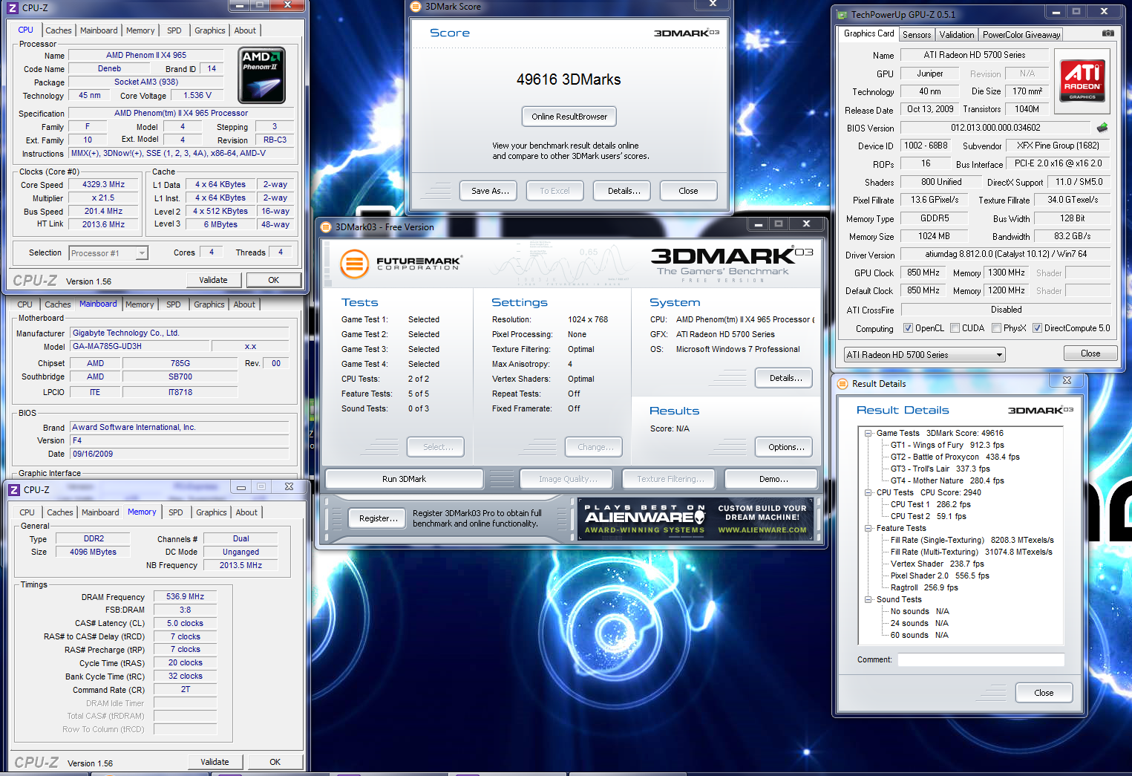Collapse the Game Tests tree node
Screen dimensions: 1132x776
(868, 433)
